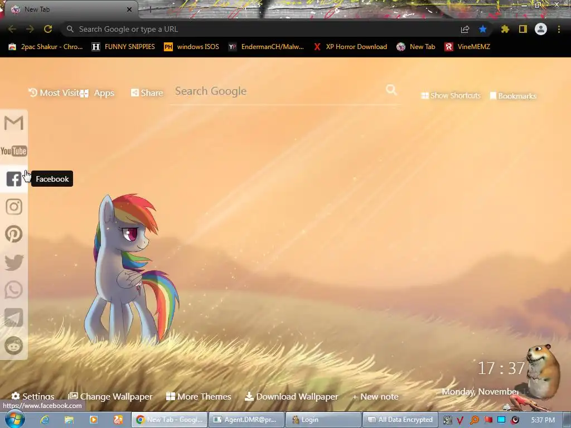Switch to Login taskbar window
The height and width of the screenshot is (428, 571).
pos(323,420)
